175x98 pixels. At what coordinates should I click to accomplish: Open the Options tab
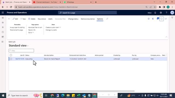point(100,19)
